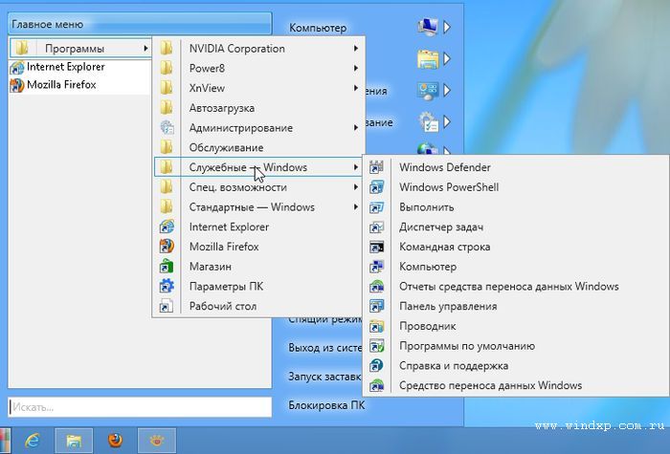This screenshot has width=670, height=454.
Task: Click the Программы по умолчанию icon
Action: point(376,346)
